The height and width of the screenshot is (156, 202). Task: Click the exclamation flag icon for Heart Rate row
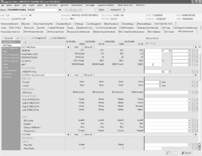click(193, 54)
